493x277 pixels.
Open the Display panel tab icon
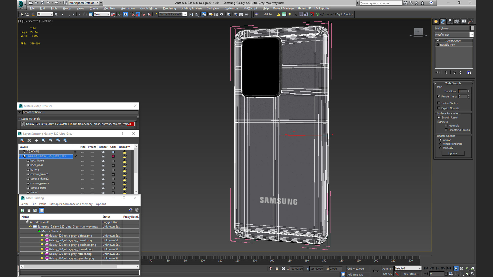pyautogui.click(x=464, y=22)
